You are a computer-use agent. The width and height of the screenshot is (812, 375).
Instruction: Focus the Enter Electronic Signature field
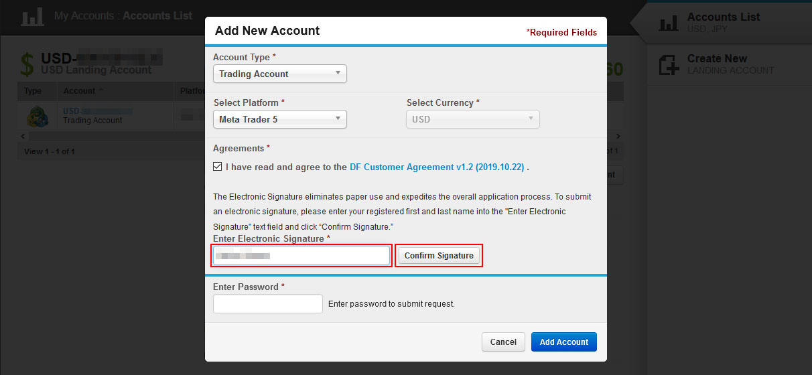301,256
